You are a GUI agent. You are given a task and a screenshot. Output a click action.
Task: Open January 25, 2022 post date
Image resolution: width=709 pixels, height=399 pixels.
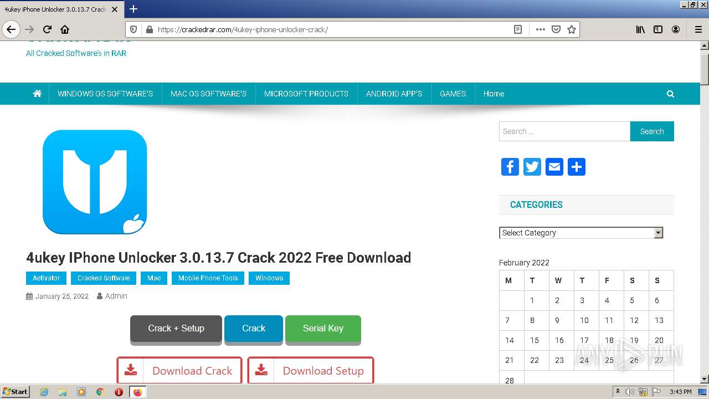(62, 296)
